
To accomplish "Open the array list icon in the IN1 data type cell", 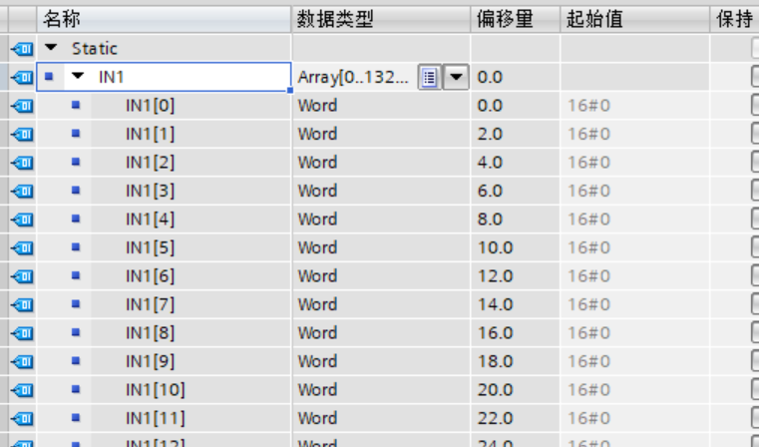I will coord(428,77).
